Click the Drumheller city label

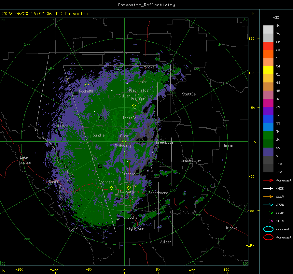[x=191, y=161]
